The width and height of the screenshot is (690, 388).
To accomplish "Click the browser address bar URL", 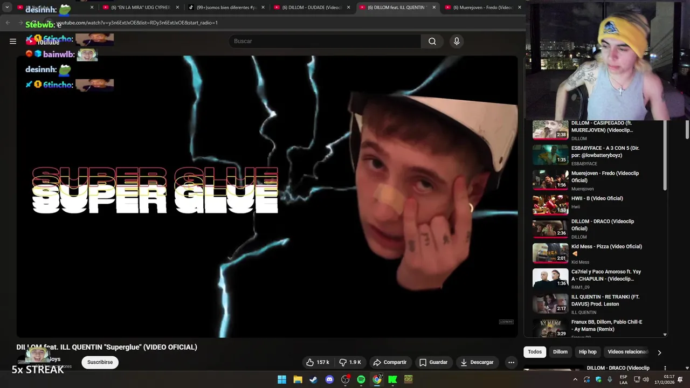I will pyautogui.click(x=137, y=23).
